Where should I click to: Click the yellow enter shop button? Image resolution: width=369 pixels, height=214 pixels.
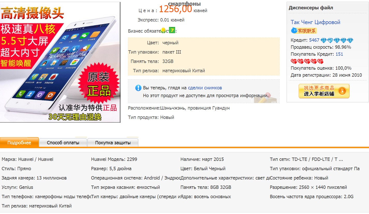pos(324,91)
